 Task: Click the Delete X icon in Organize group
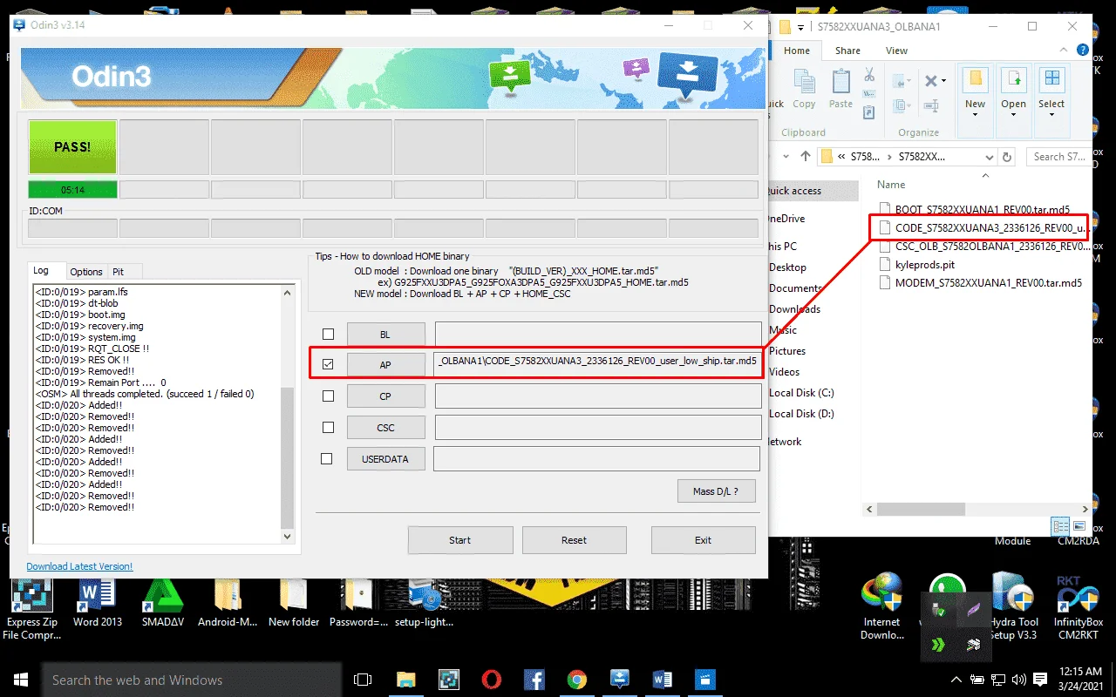pos(930,81)
